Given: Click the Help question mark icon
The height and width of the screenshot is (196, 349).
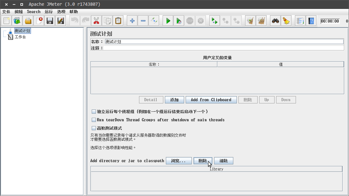Looking at the screenshot, I should click(311, 21).
